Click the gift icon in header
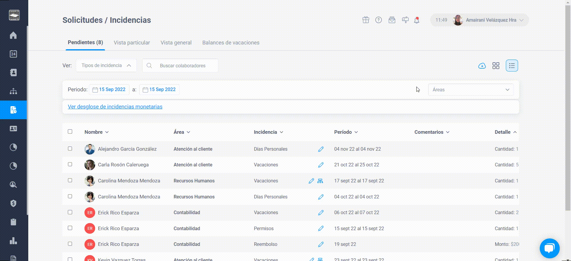571x261 pixels. [x=366, y=20]
